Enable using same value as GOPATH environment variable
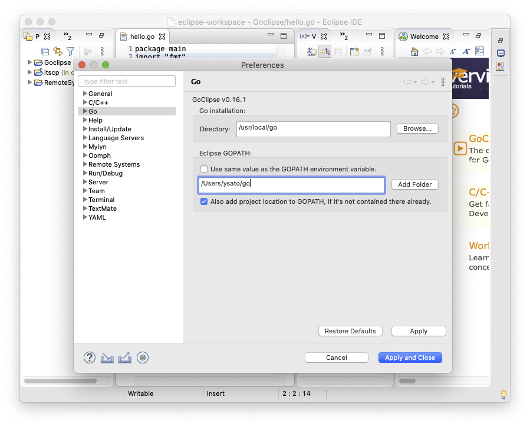This screenshot has width=530, height=427. pyautogui.click(x=204, y=169)
